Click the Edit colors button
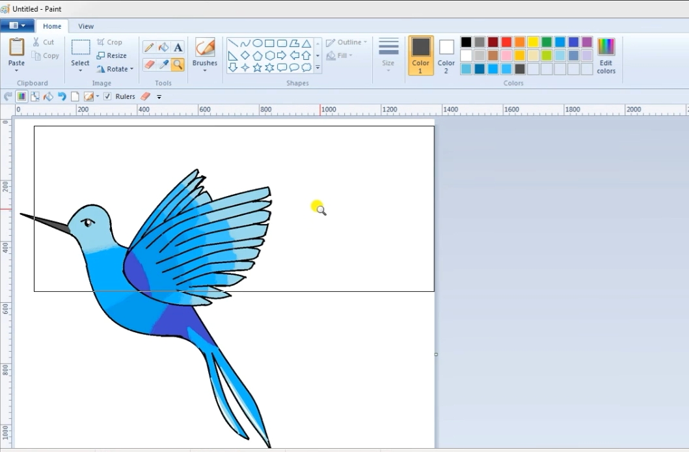 click(x=606, y=55)
